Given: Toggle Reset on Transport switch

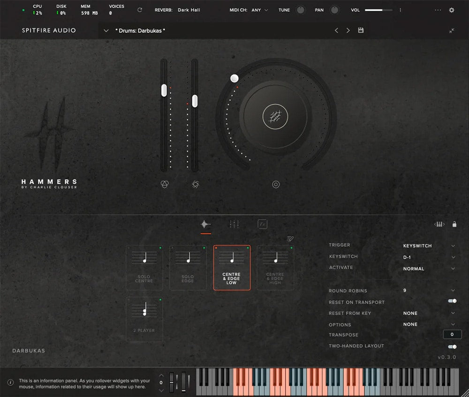Looking at the screenshot, I should point(452,301).
